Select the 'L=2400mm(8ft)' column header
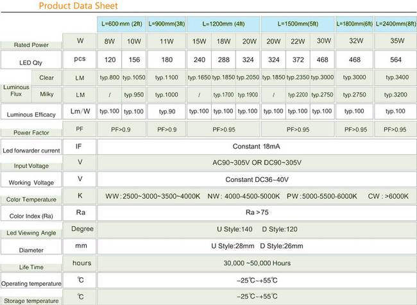Viewport: 417px width, 305px height. point(395,24)
